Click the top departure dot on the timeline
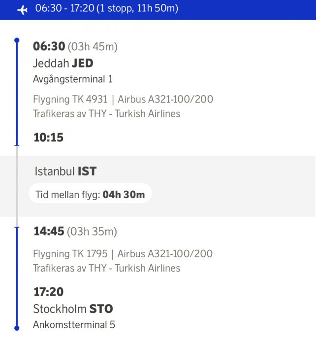 pyautogui.click(x=17, y=40)
